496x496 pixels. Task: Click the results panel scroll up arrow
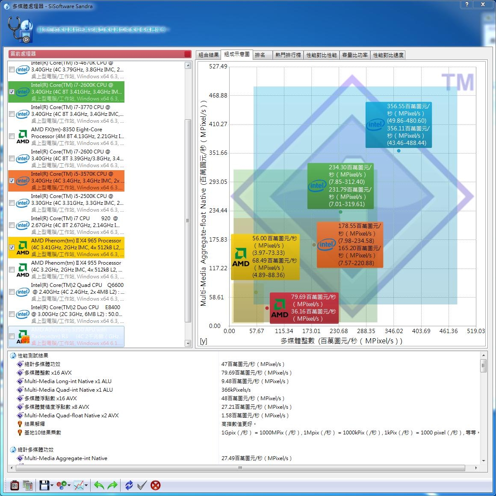pyautogui.click(x=483, y=355)
